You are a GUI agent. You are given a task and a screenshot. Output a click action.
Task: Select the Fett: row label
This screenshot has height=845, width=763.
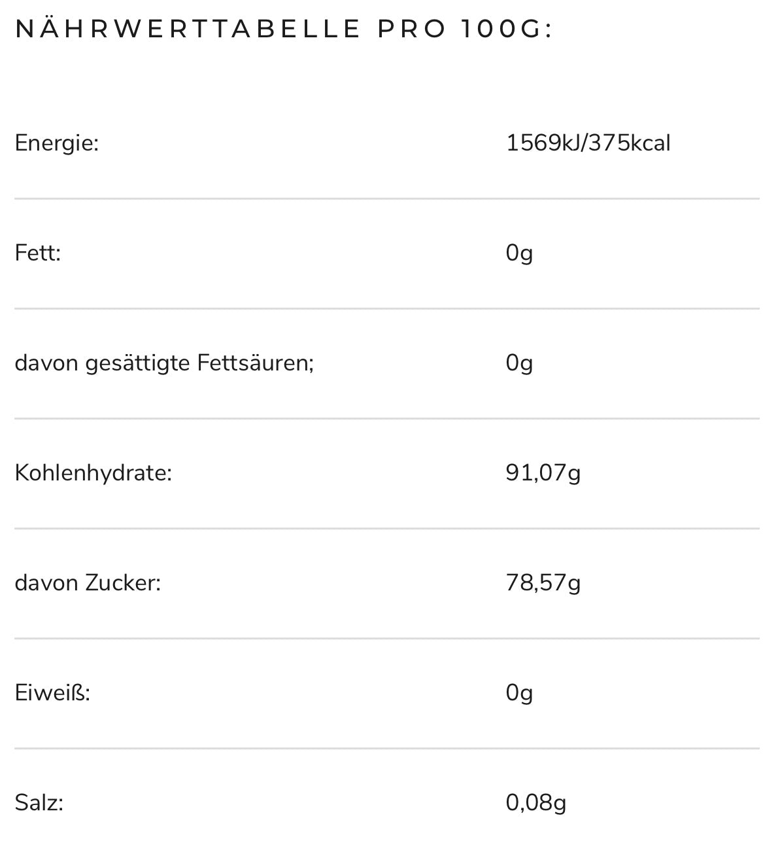38,253
